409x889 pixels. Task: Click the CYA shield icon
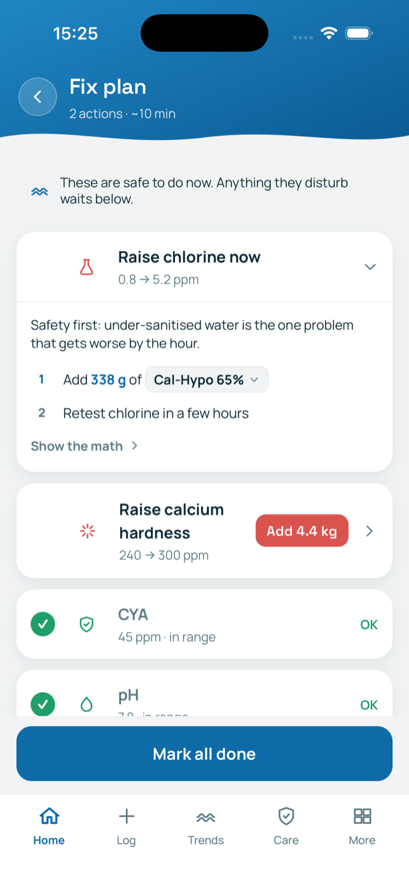click(x=86, y=624)
